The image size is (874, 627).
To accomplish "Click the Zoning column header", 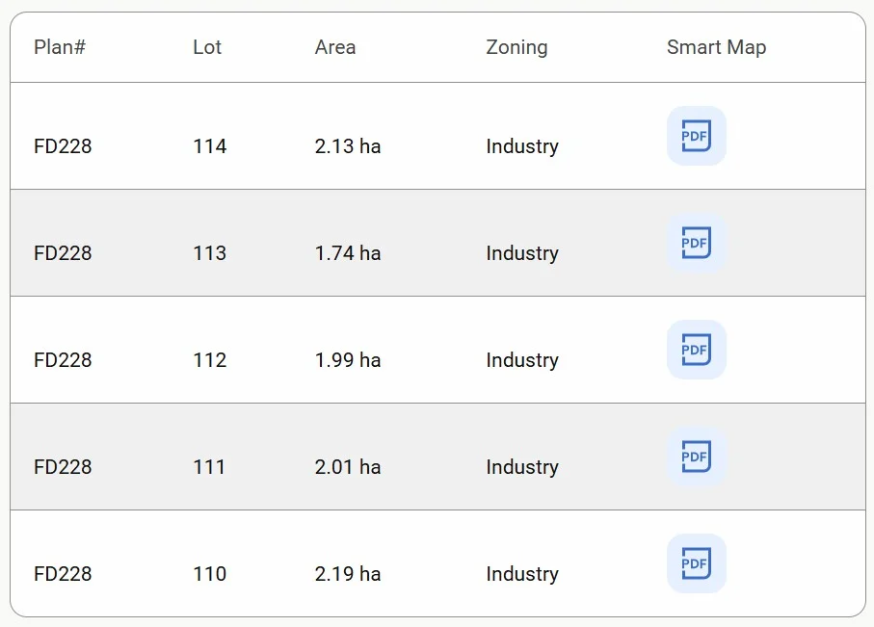I will click(x=516, y=47).
